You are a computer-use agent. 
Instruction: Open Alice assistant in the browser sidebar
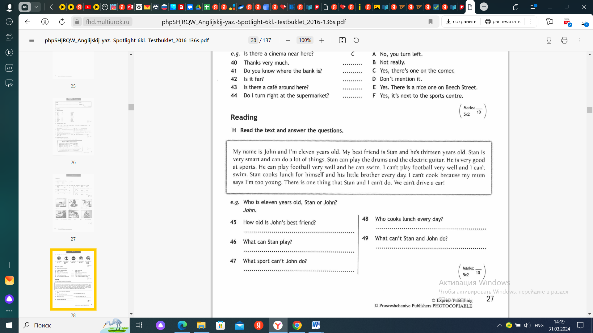[9, 299]
